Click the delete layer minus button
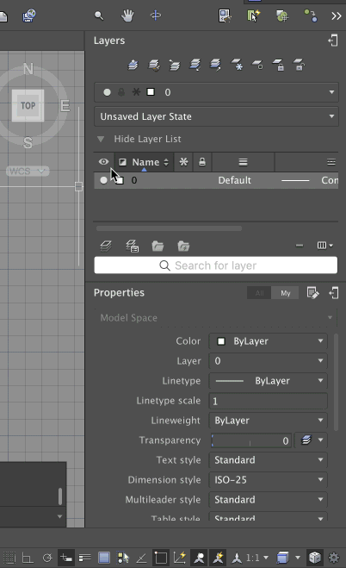Image resolution: width=346 pixels, height=568 pixels. pyautogui.click(x=300, y=246)
